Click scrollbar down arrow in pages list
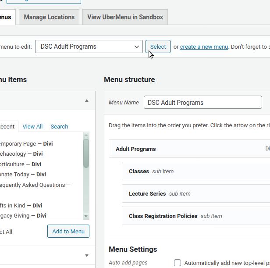The height and width of the screenshot is (268, 270). 86,216
